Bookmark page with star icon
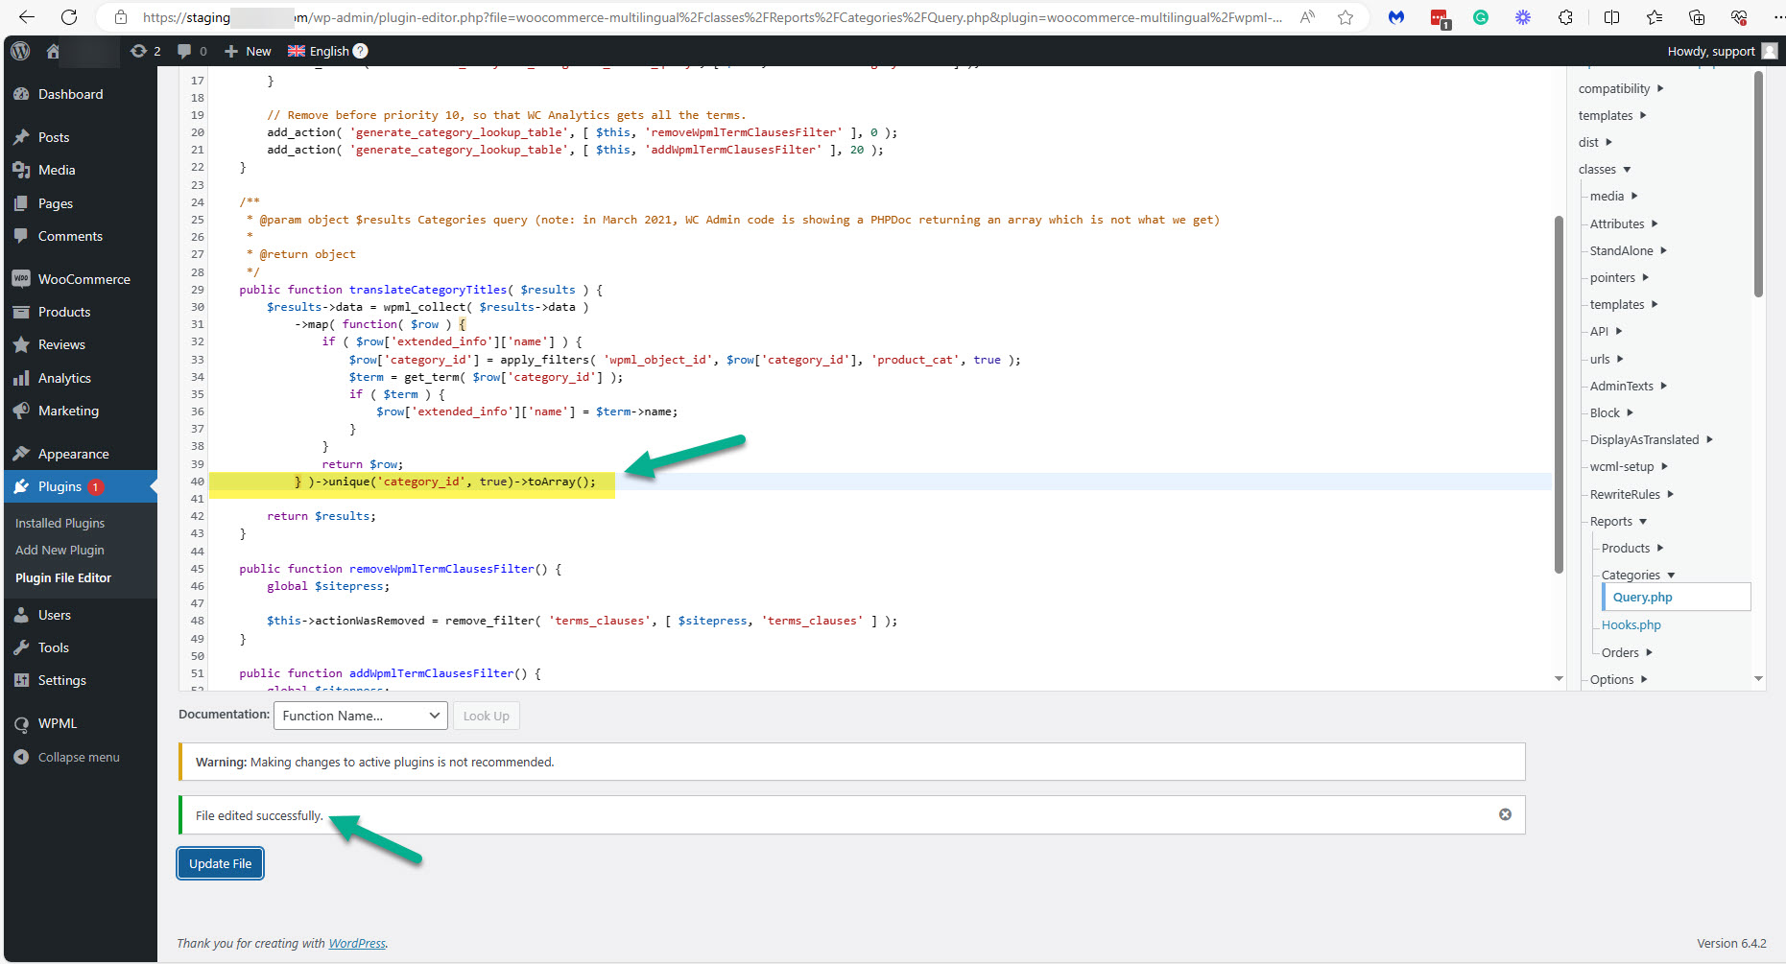The image size is (1786, 964). click(x=1345, y=17)
